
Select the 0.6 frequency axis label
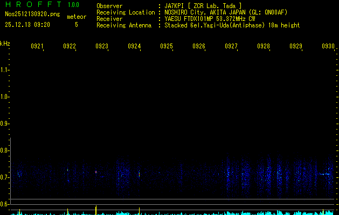coord(5,204)
